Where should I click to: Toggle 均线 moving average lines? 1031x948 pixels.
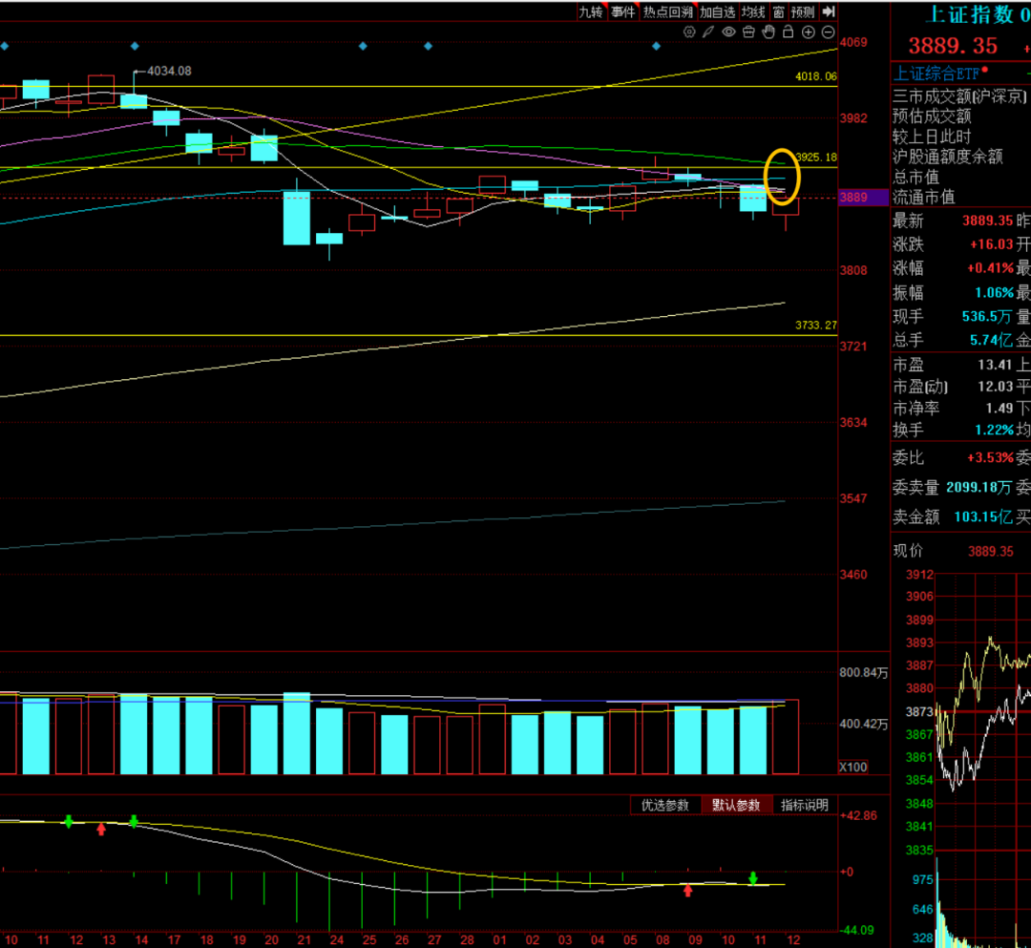(x=754, y=11)
